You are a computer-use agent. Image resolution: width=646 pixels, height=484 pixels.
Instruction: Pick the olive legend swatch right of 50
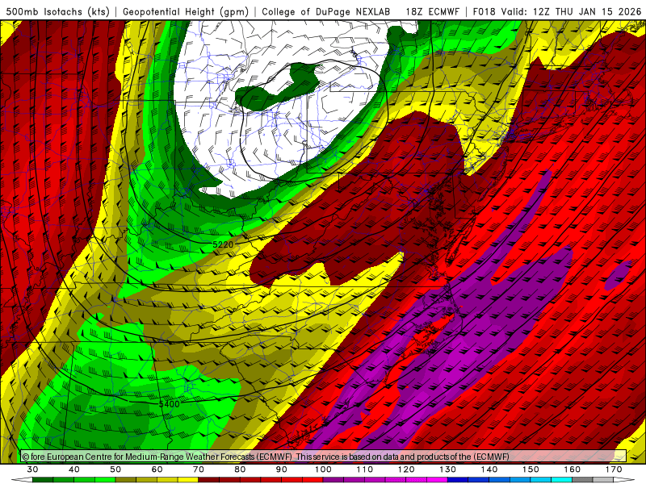point(126,480)
